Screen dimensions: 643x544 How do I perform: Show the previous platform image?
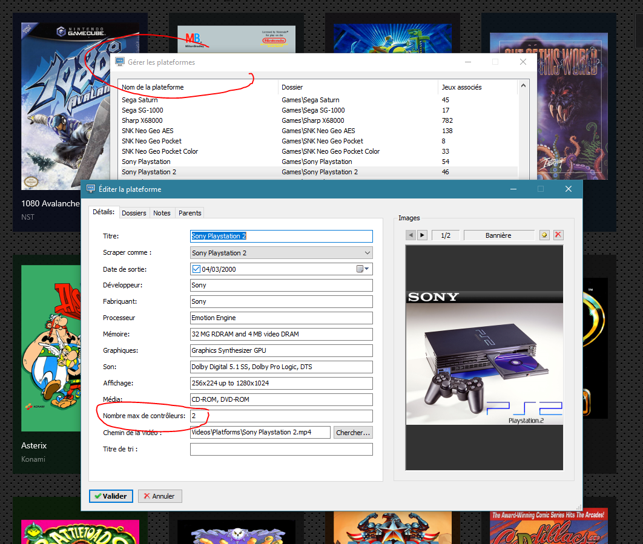point(411,235)
